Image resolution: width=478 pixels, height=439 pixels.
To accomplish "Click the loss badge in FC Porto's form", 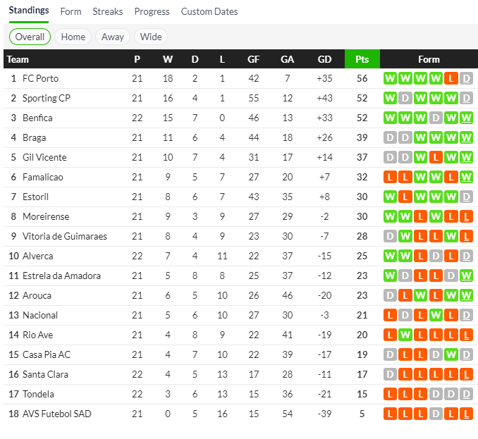I will 451,78.
